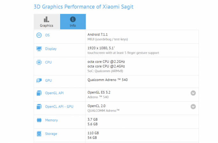Expand the OpenCL 2.0 details
Screen dimensions: 218x143
(193, 107)
